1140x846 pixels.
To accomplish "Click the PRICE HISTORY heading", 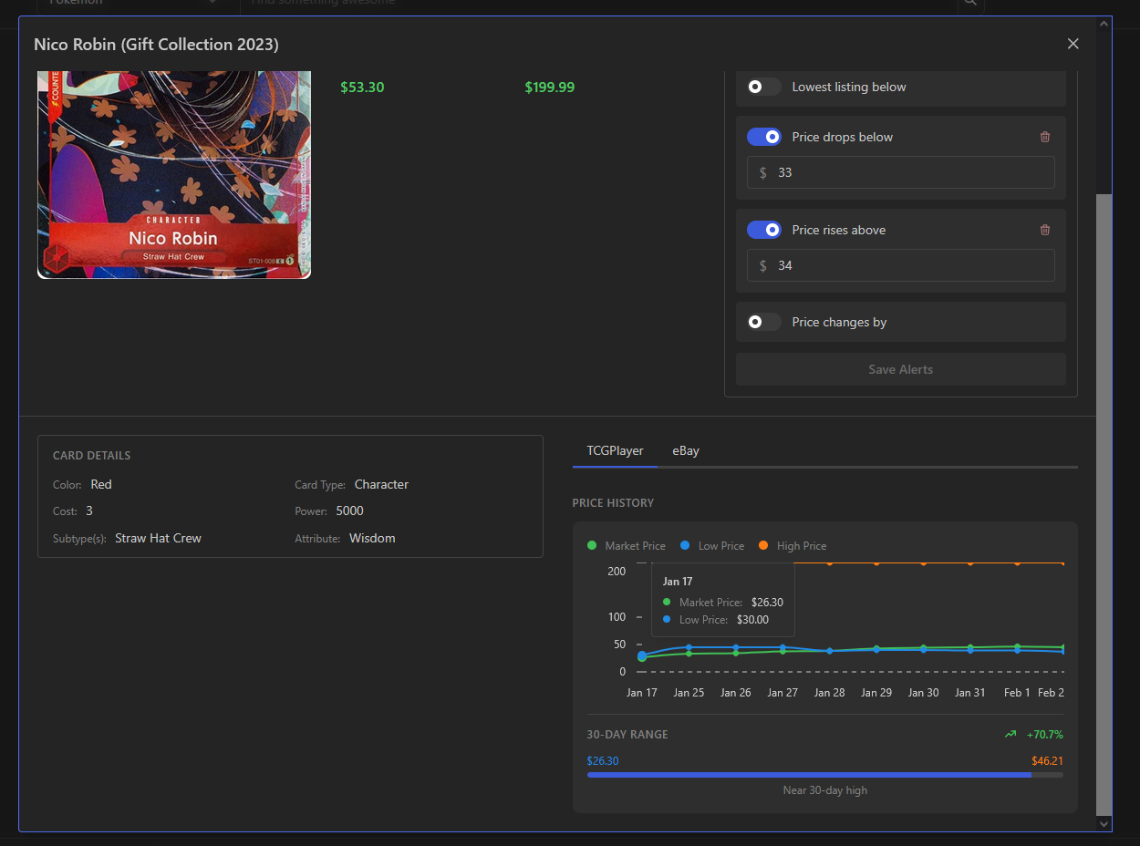I will point(613,502).
